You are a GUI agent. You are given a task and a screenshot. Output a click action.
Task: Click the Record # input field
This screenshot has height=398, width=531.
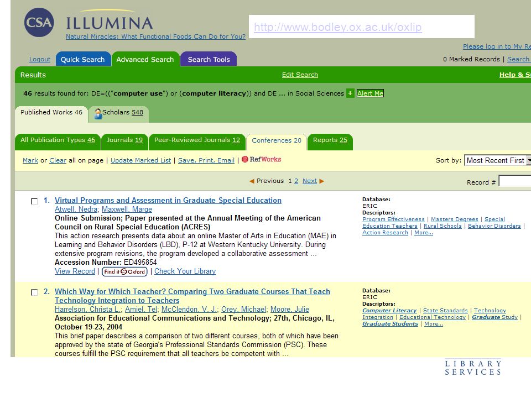coord(515,181)
